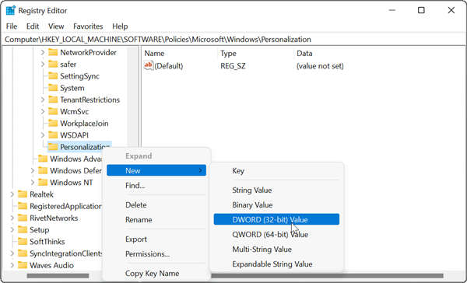Choose Export in the context menu
Viewport: 467px width, 283px height.
click(156, 239)
